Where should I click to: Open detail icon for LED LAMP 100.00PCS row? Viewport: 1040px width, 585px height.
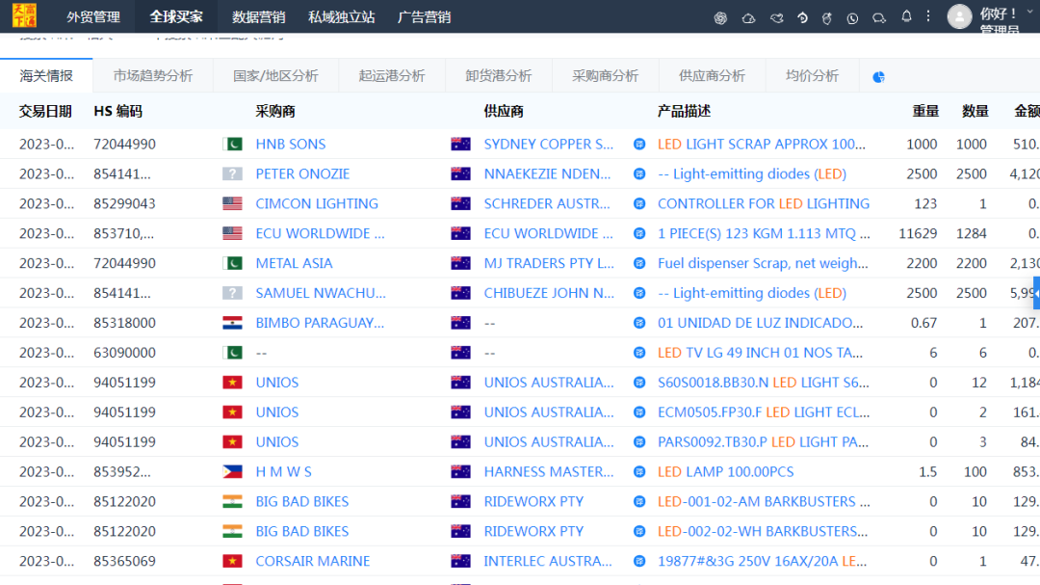point(639,472)
